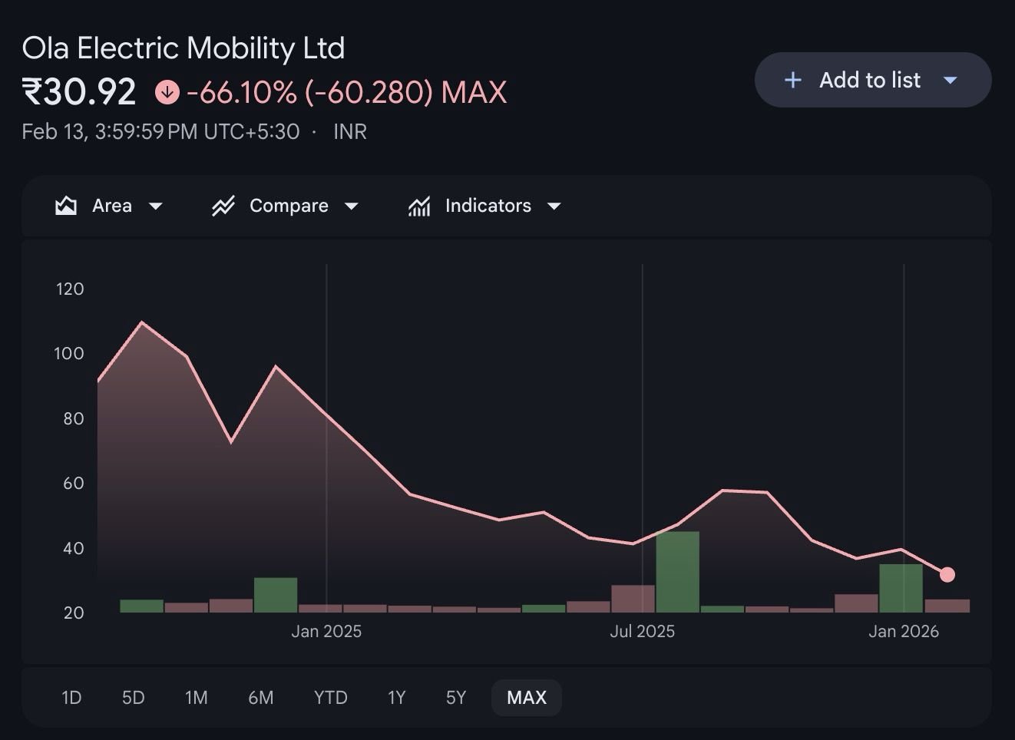The width and height of the screenshot is (1015, 740).
Task: Click the zigzag icon before Compare
Action: pos(223,205)
